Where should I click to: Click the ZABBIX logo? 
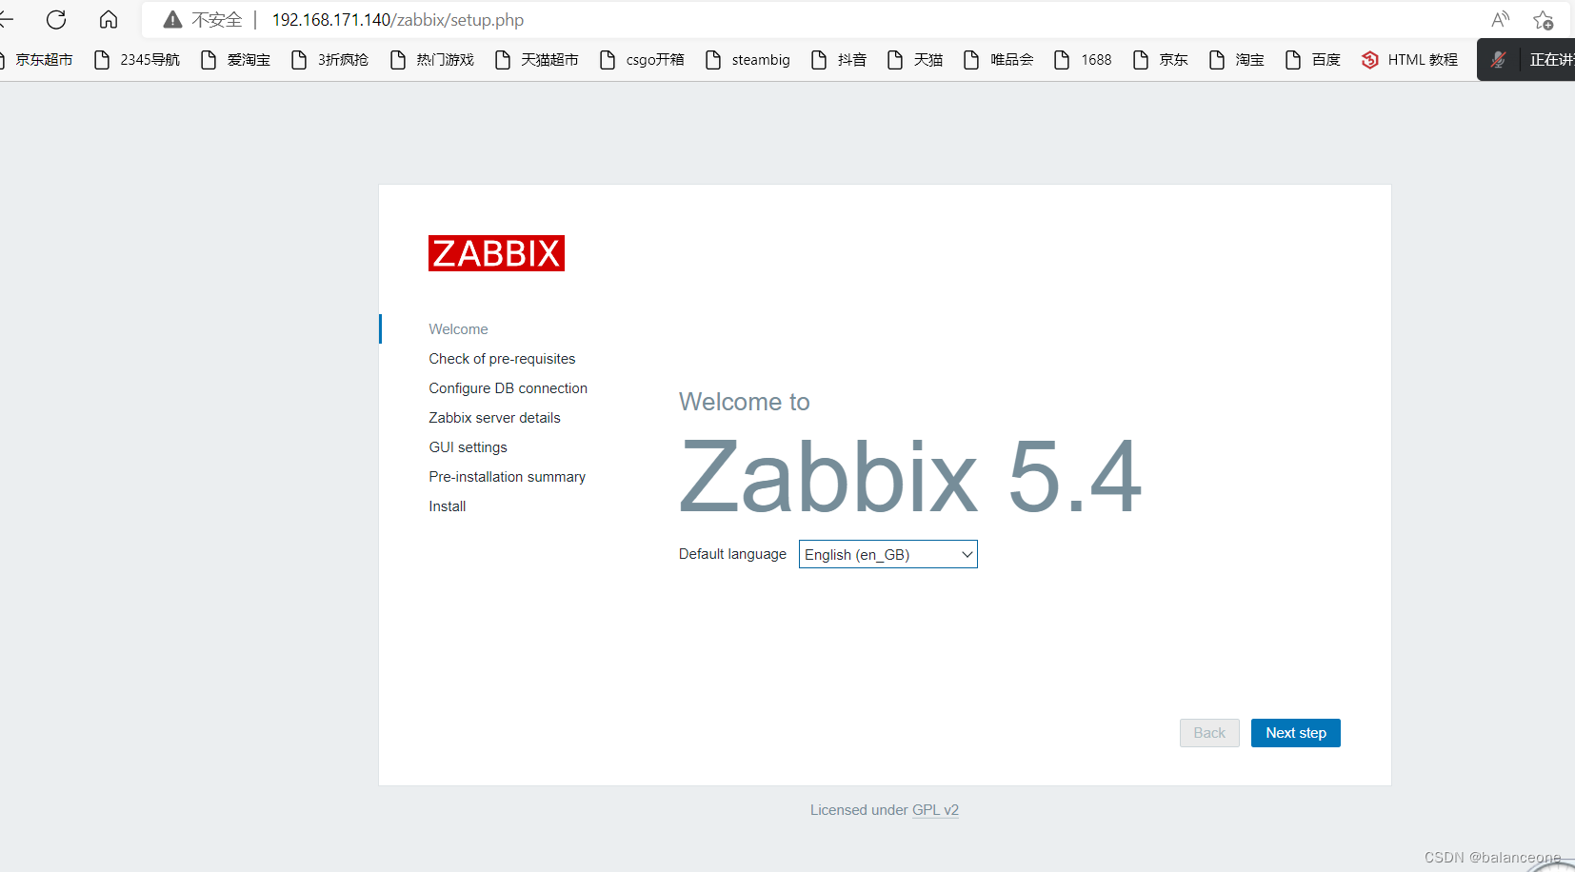click(x=496, y=253)
